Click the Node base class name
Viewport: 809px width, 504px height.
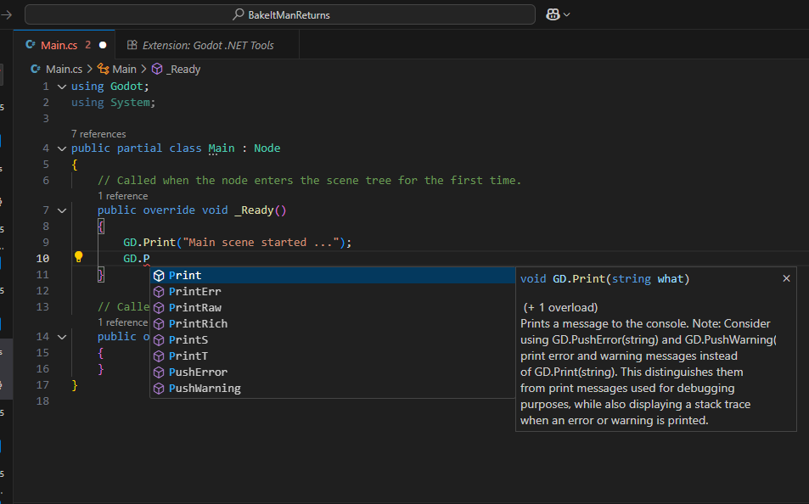tap(267, 148)
